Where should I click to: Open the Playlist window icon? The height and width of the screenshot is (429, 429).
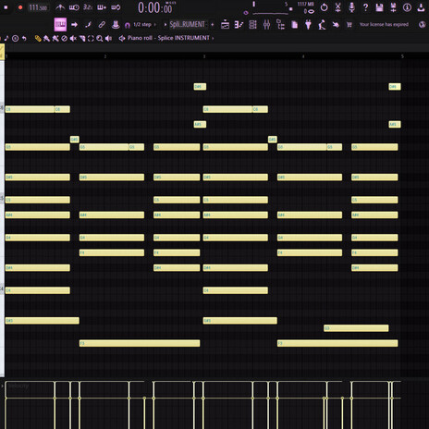click(x=225, y=25)
